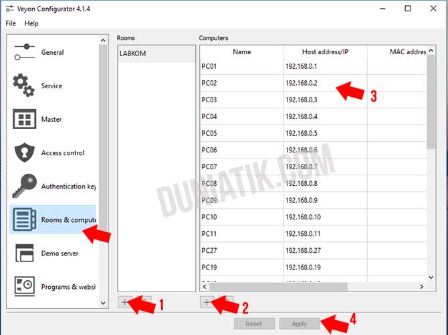
Task: Open the General settings icon
Action: click(25, 52)
